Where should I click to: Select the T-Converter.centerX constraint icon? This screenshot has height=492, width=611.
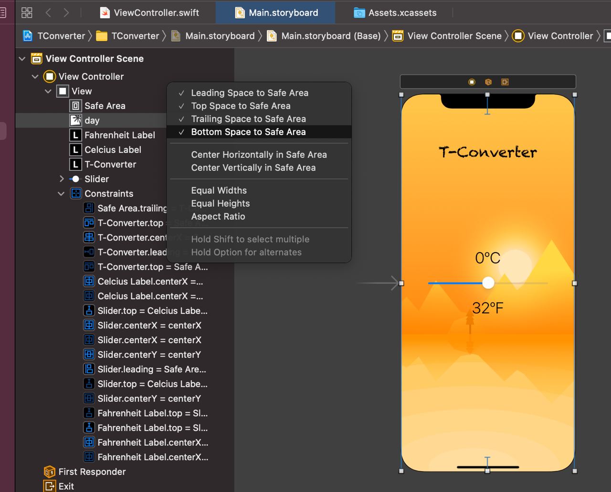coord(89,238)
